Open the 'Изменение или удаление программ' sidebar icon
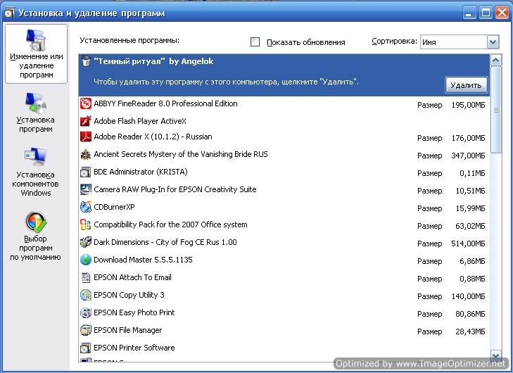 pyautogui.click(x=36, y=41)
